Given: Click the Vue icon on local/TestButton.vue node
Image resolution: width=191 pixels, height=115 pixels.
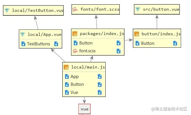Looking at the screenshot, I should point(7,10).
